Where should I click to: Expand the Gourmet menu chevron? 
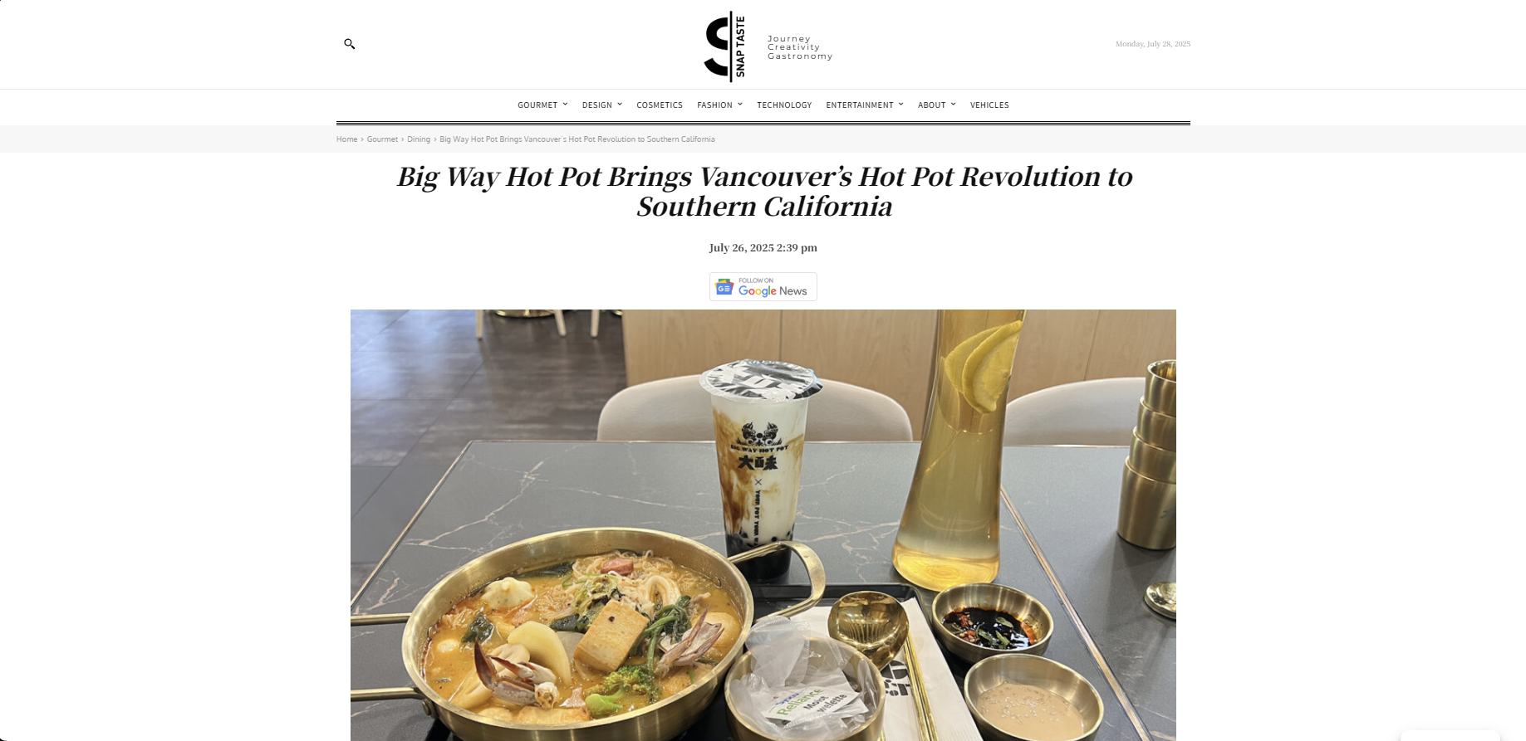coord(565,105)
